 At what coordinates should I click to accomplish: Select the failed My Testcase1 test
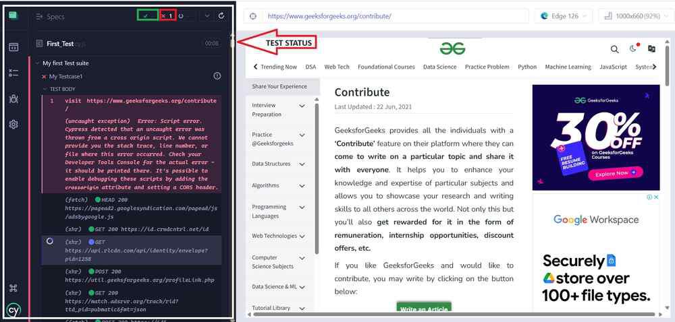coord(65,76)
